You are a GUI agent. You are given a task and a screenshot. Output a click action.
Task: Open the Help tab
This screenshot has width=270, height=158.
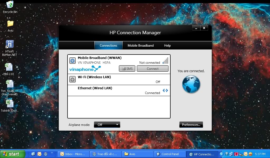(x=167, y=45)
